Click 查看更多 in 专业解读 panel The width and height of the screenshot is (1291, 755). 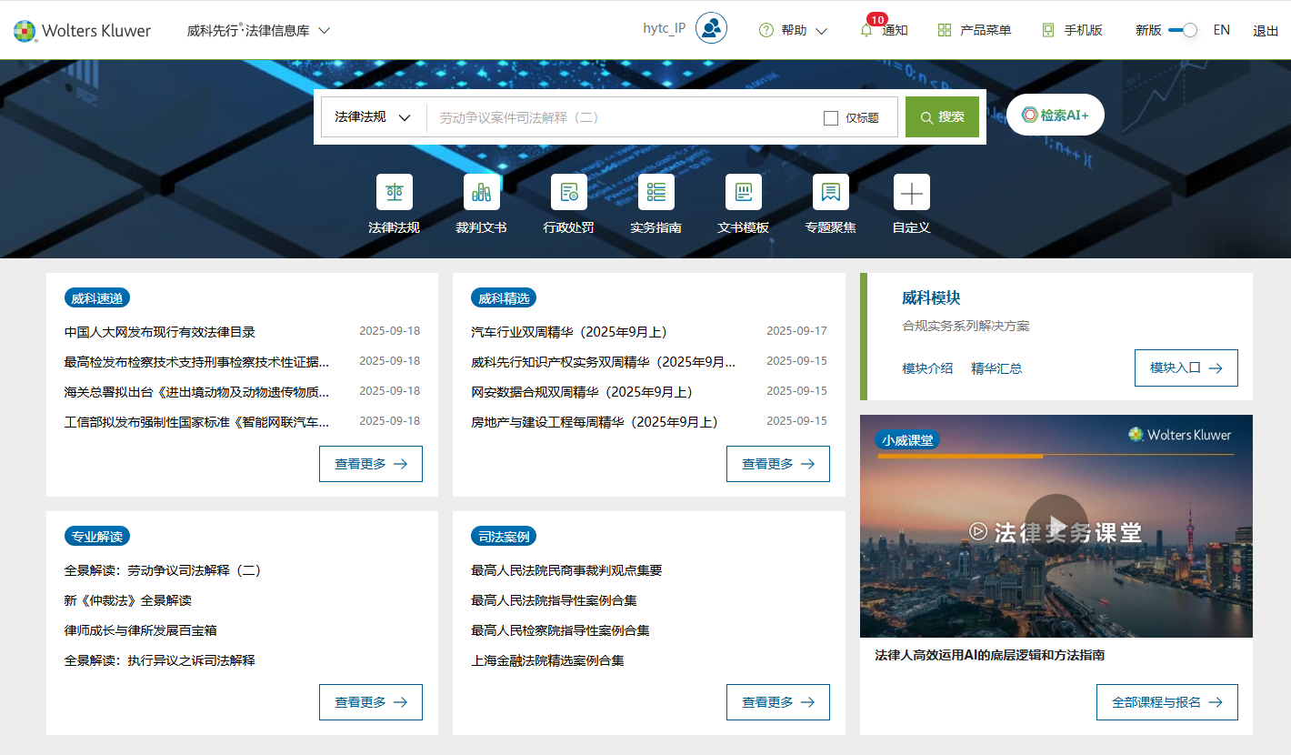pyautogui.click(x=371, y=702)
